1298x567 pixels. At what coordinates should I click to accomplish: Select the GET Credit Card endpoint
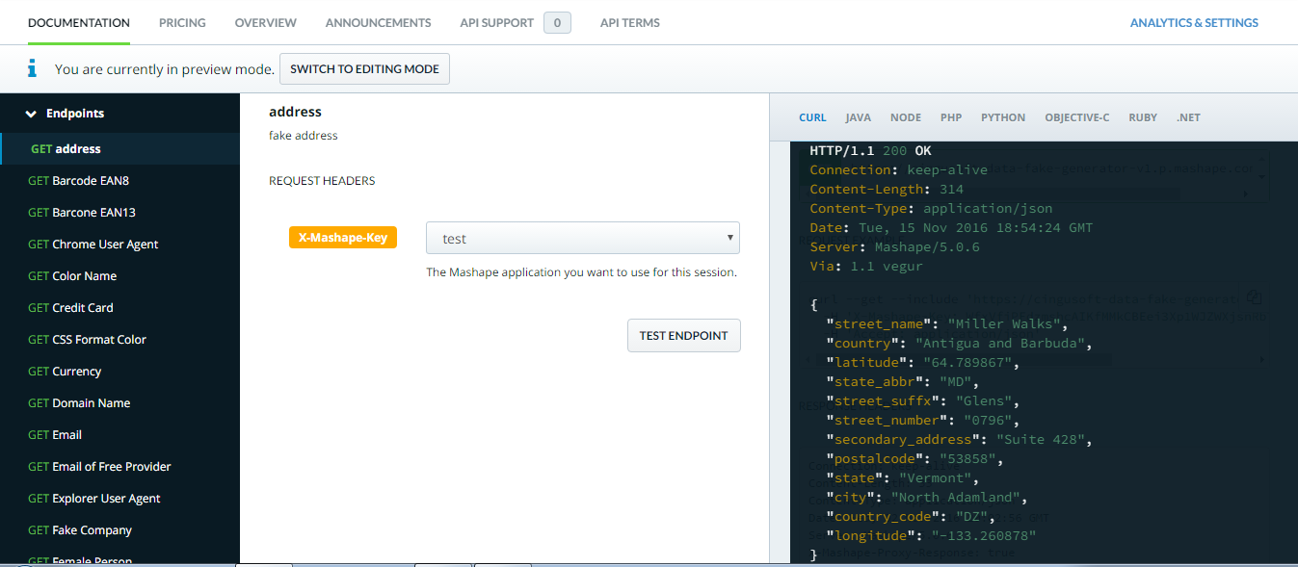pos(69,307)
